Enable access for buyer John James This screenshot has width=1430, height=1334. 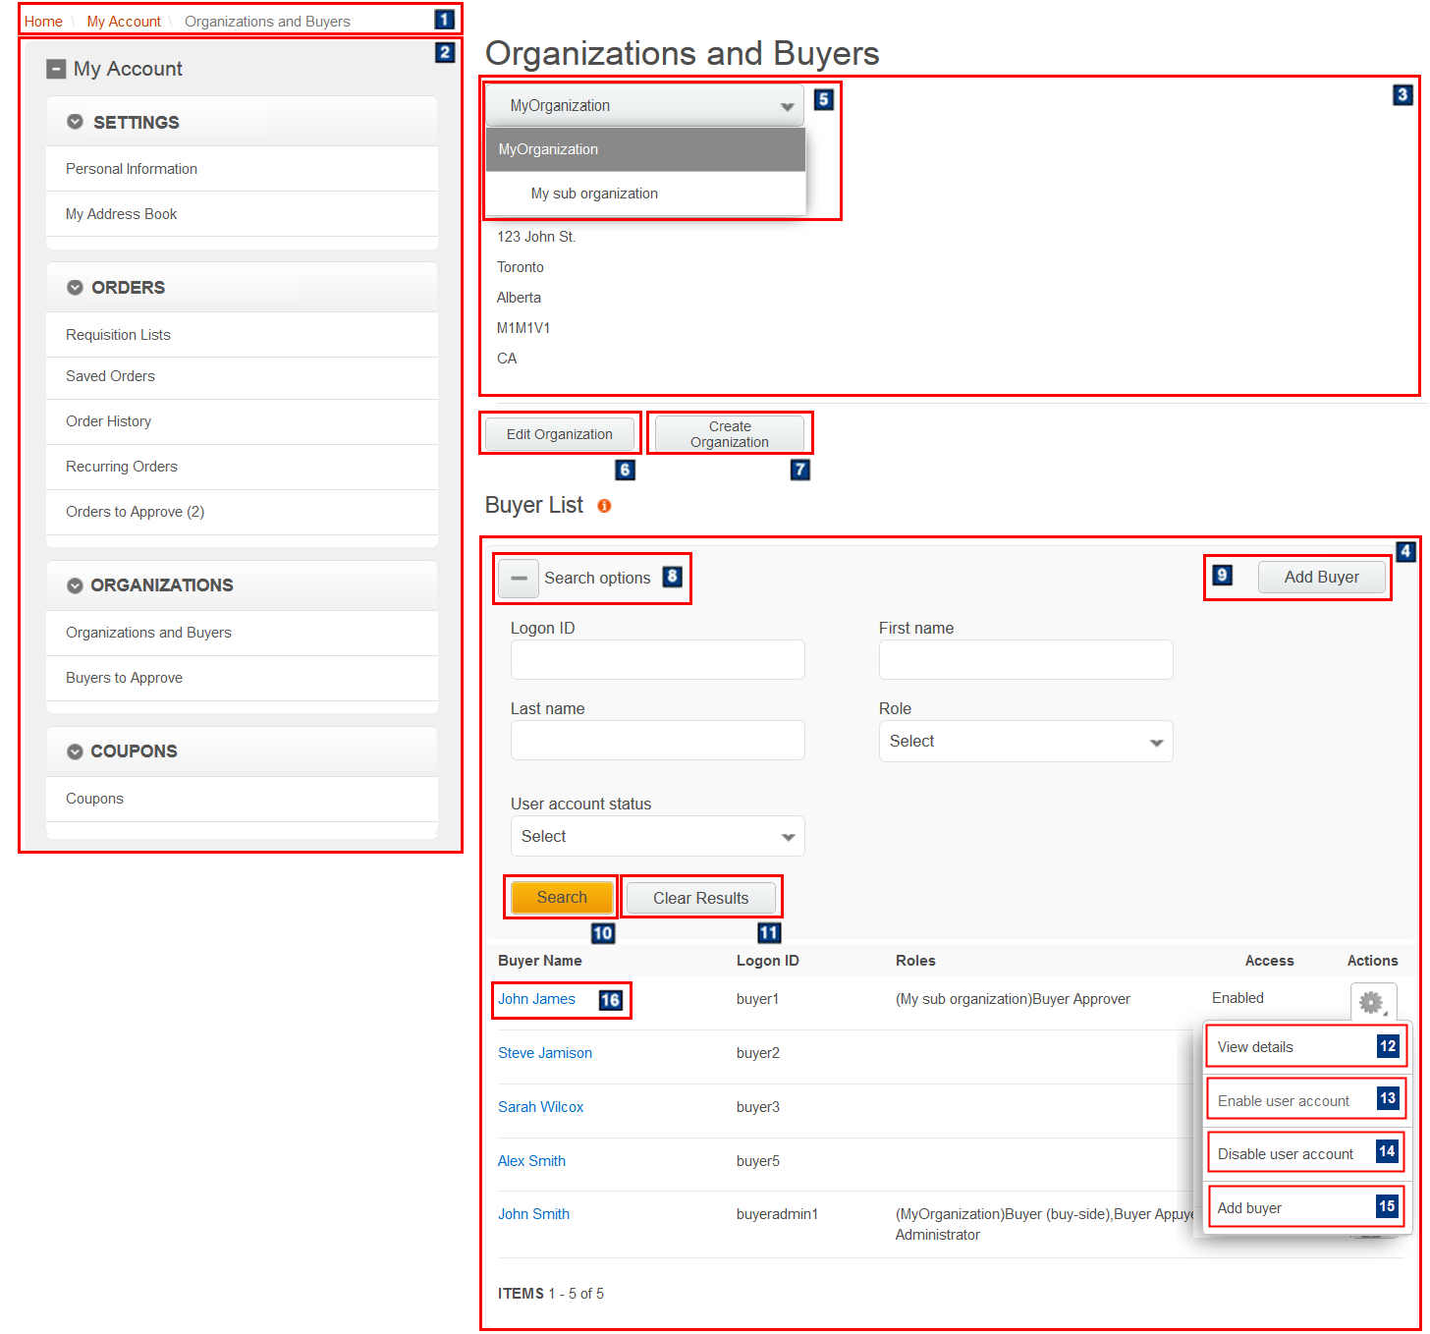pos(1237,997)
